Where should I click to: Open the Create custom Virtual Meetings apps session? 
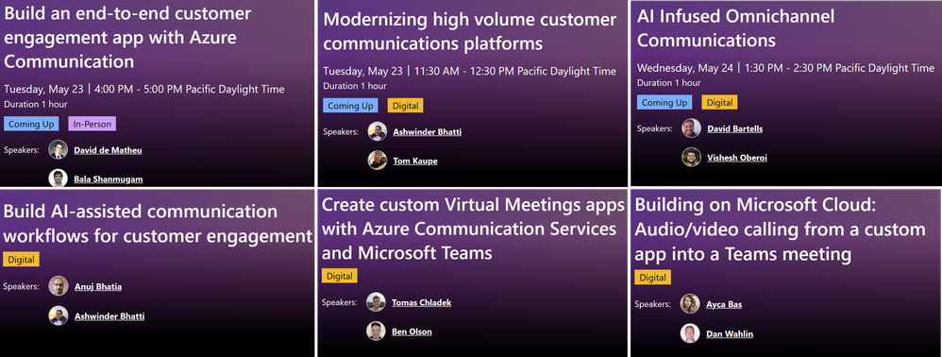tap(473, 229)
